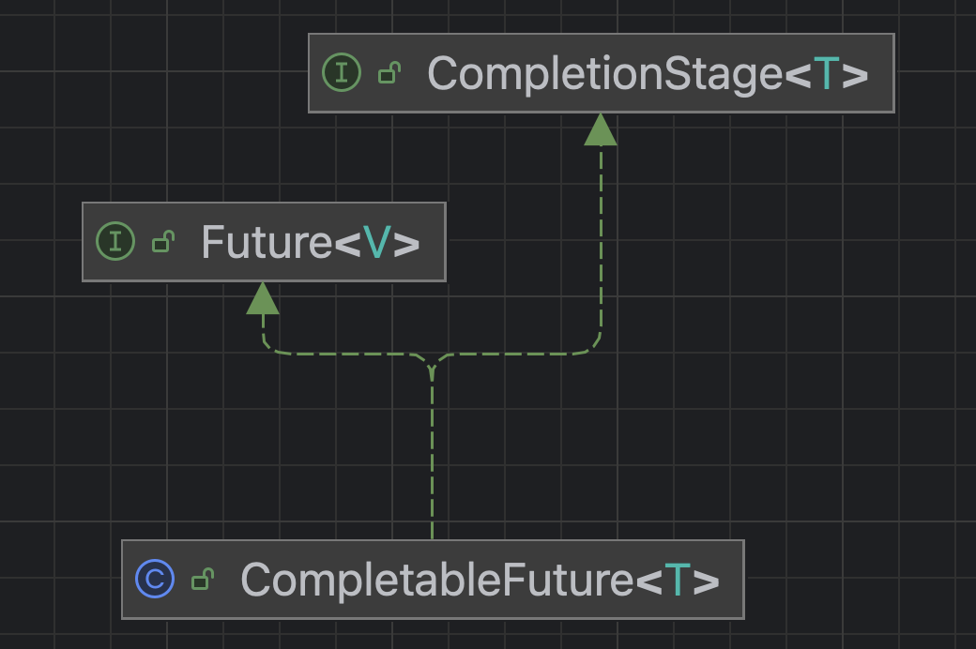Viewport: 976px width, 649px height.
Task: Click the public lock icon beside CompletableFuture
Action: click(x=202, y=580)
